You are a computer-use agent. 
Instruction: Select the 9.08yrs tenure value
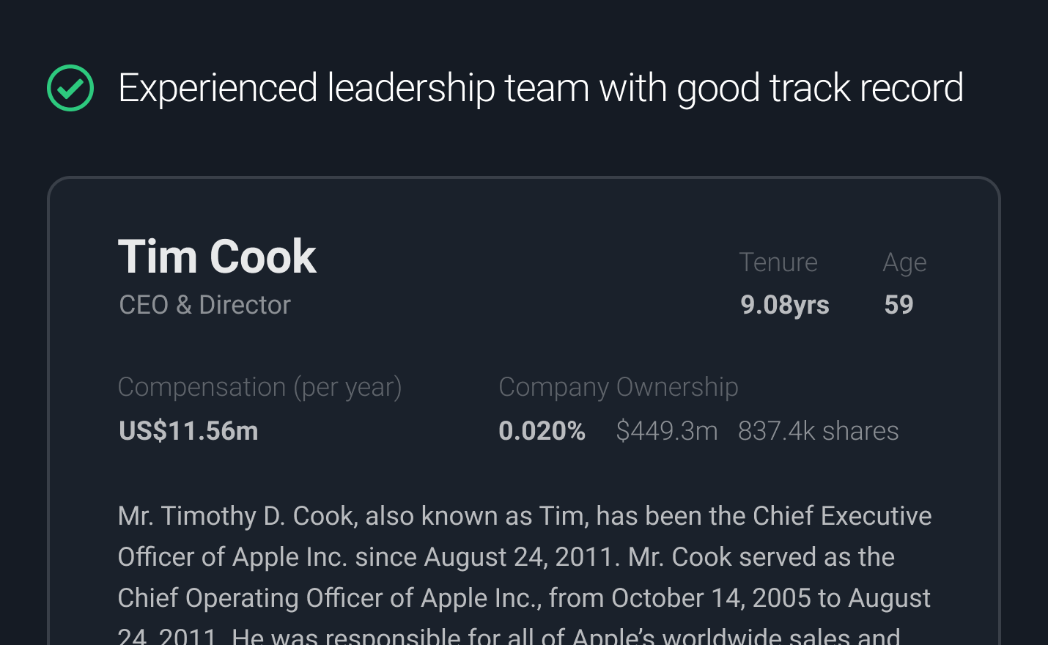click(784, 304)
